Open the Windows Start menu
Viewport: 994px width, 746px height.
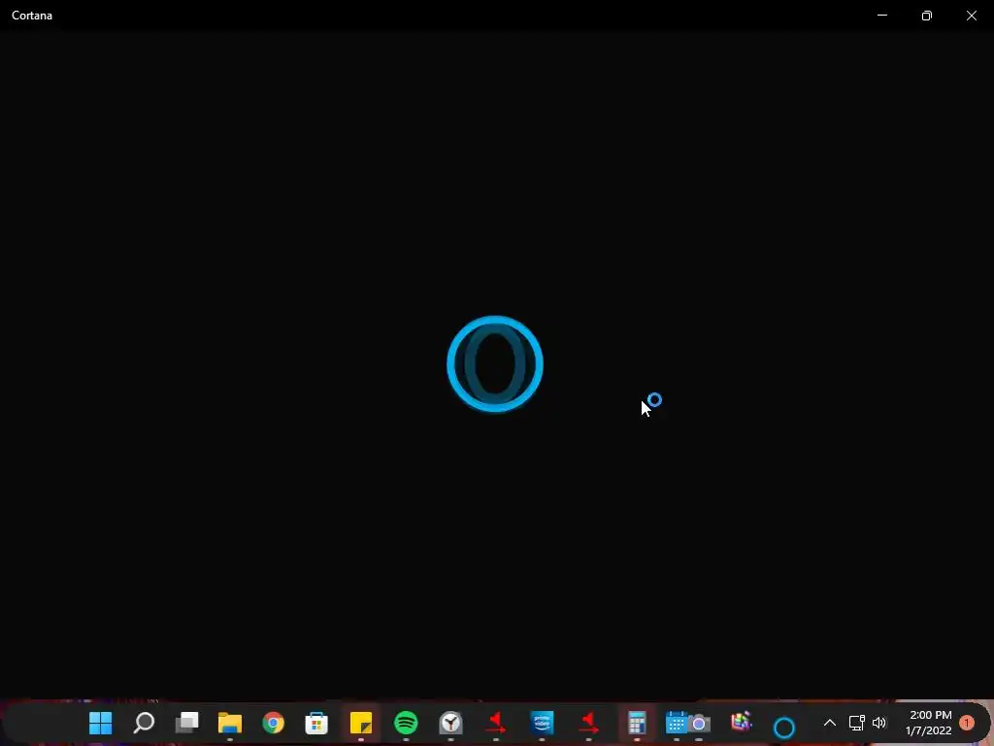[x=100, y=723]
